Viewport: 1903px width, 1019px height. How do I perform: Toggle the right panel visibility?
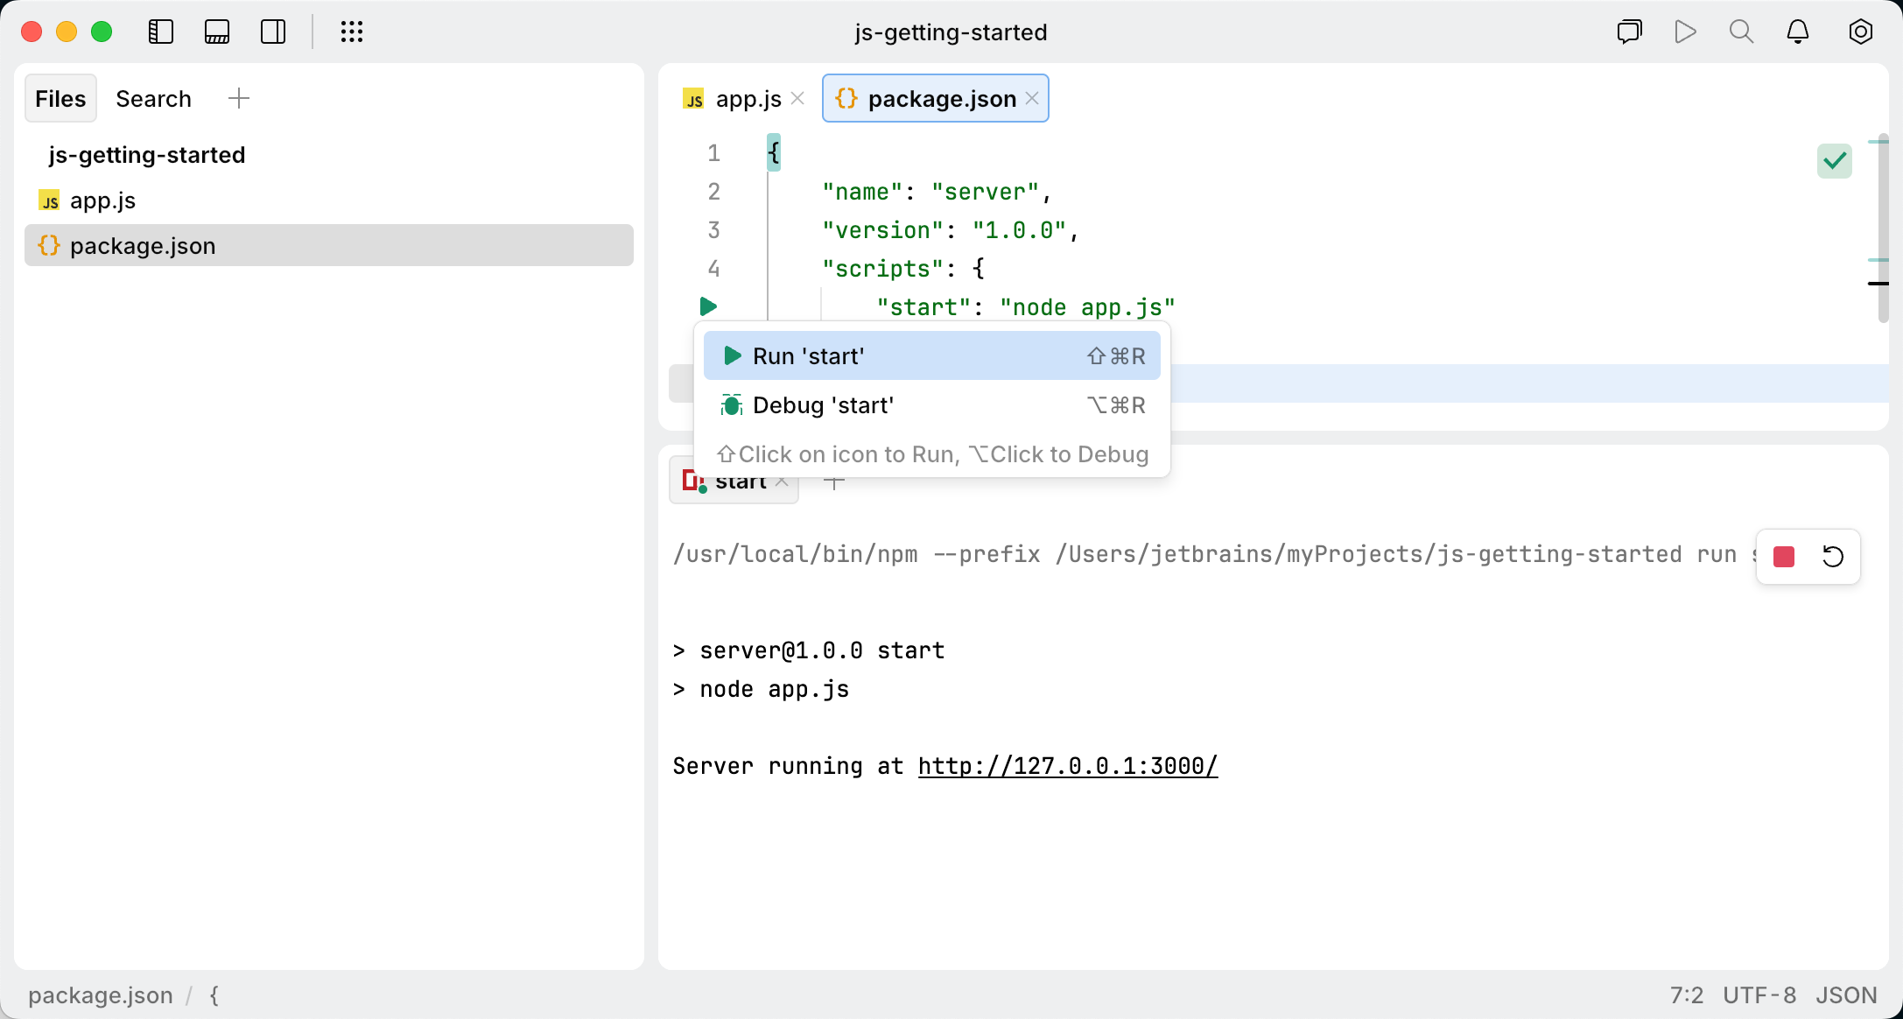pos(273,32)
